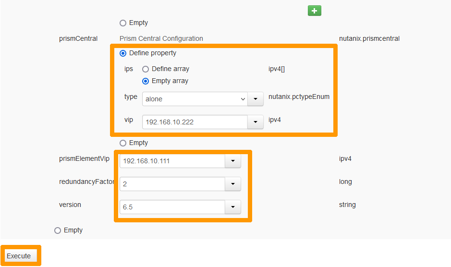Click the prismCentral property name label
Viewport: 451px width, 267px height.
point(78,38)
